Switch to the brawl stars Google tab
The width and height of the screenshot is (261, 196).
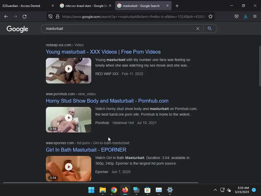point(84,6)
